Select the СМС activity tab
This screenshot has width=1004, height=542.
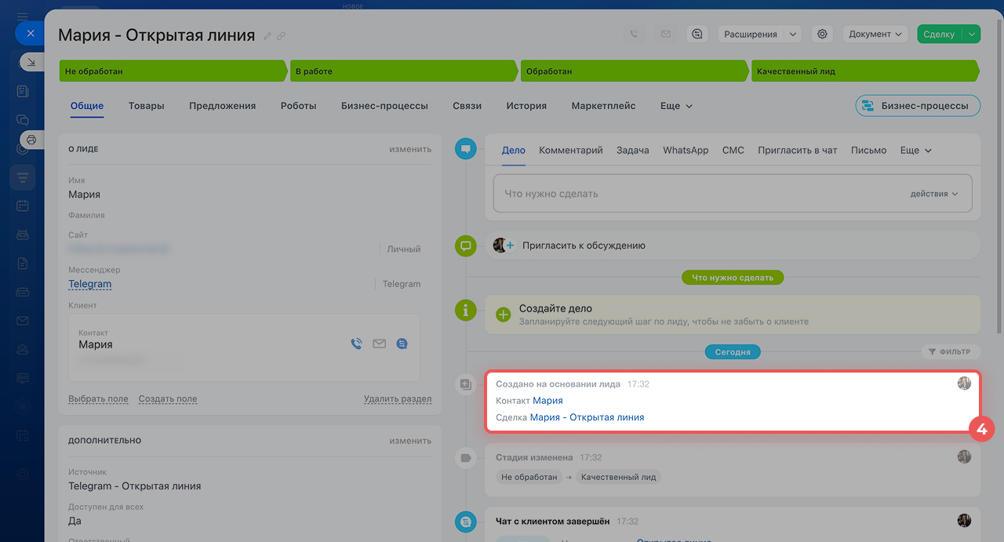coord(733,150)
